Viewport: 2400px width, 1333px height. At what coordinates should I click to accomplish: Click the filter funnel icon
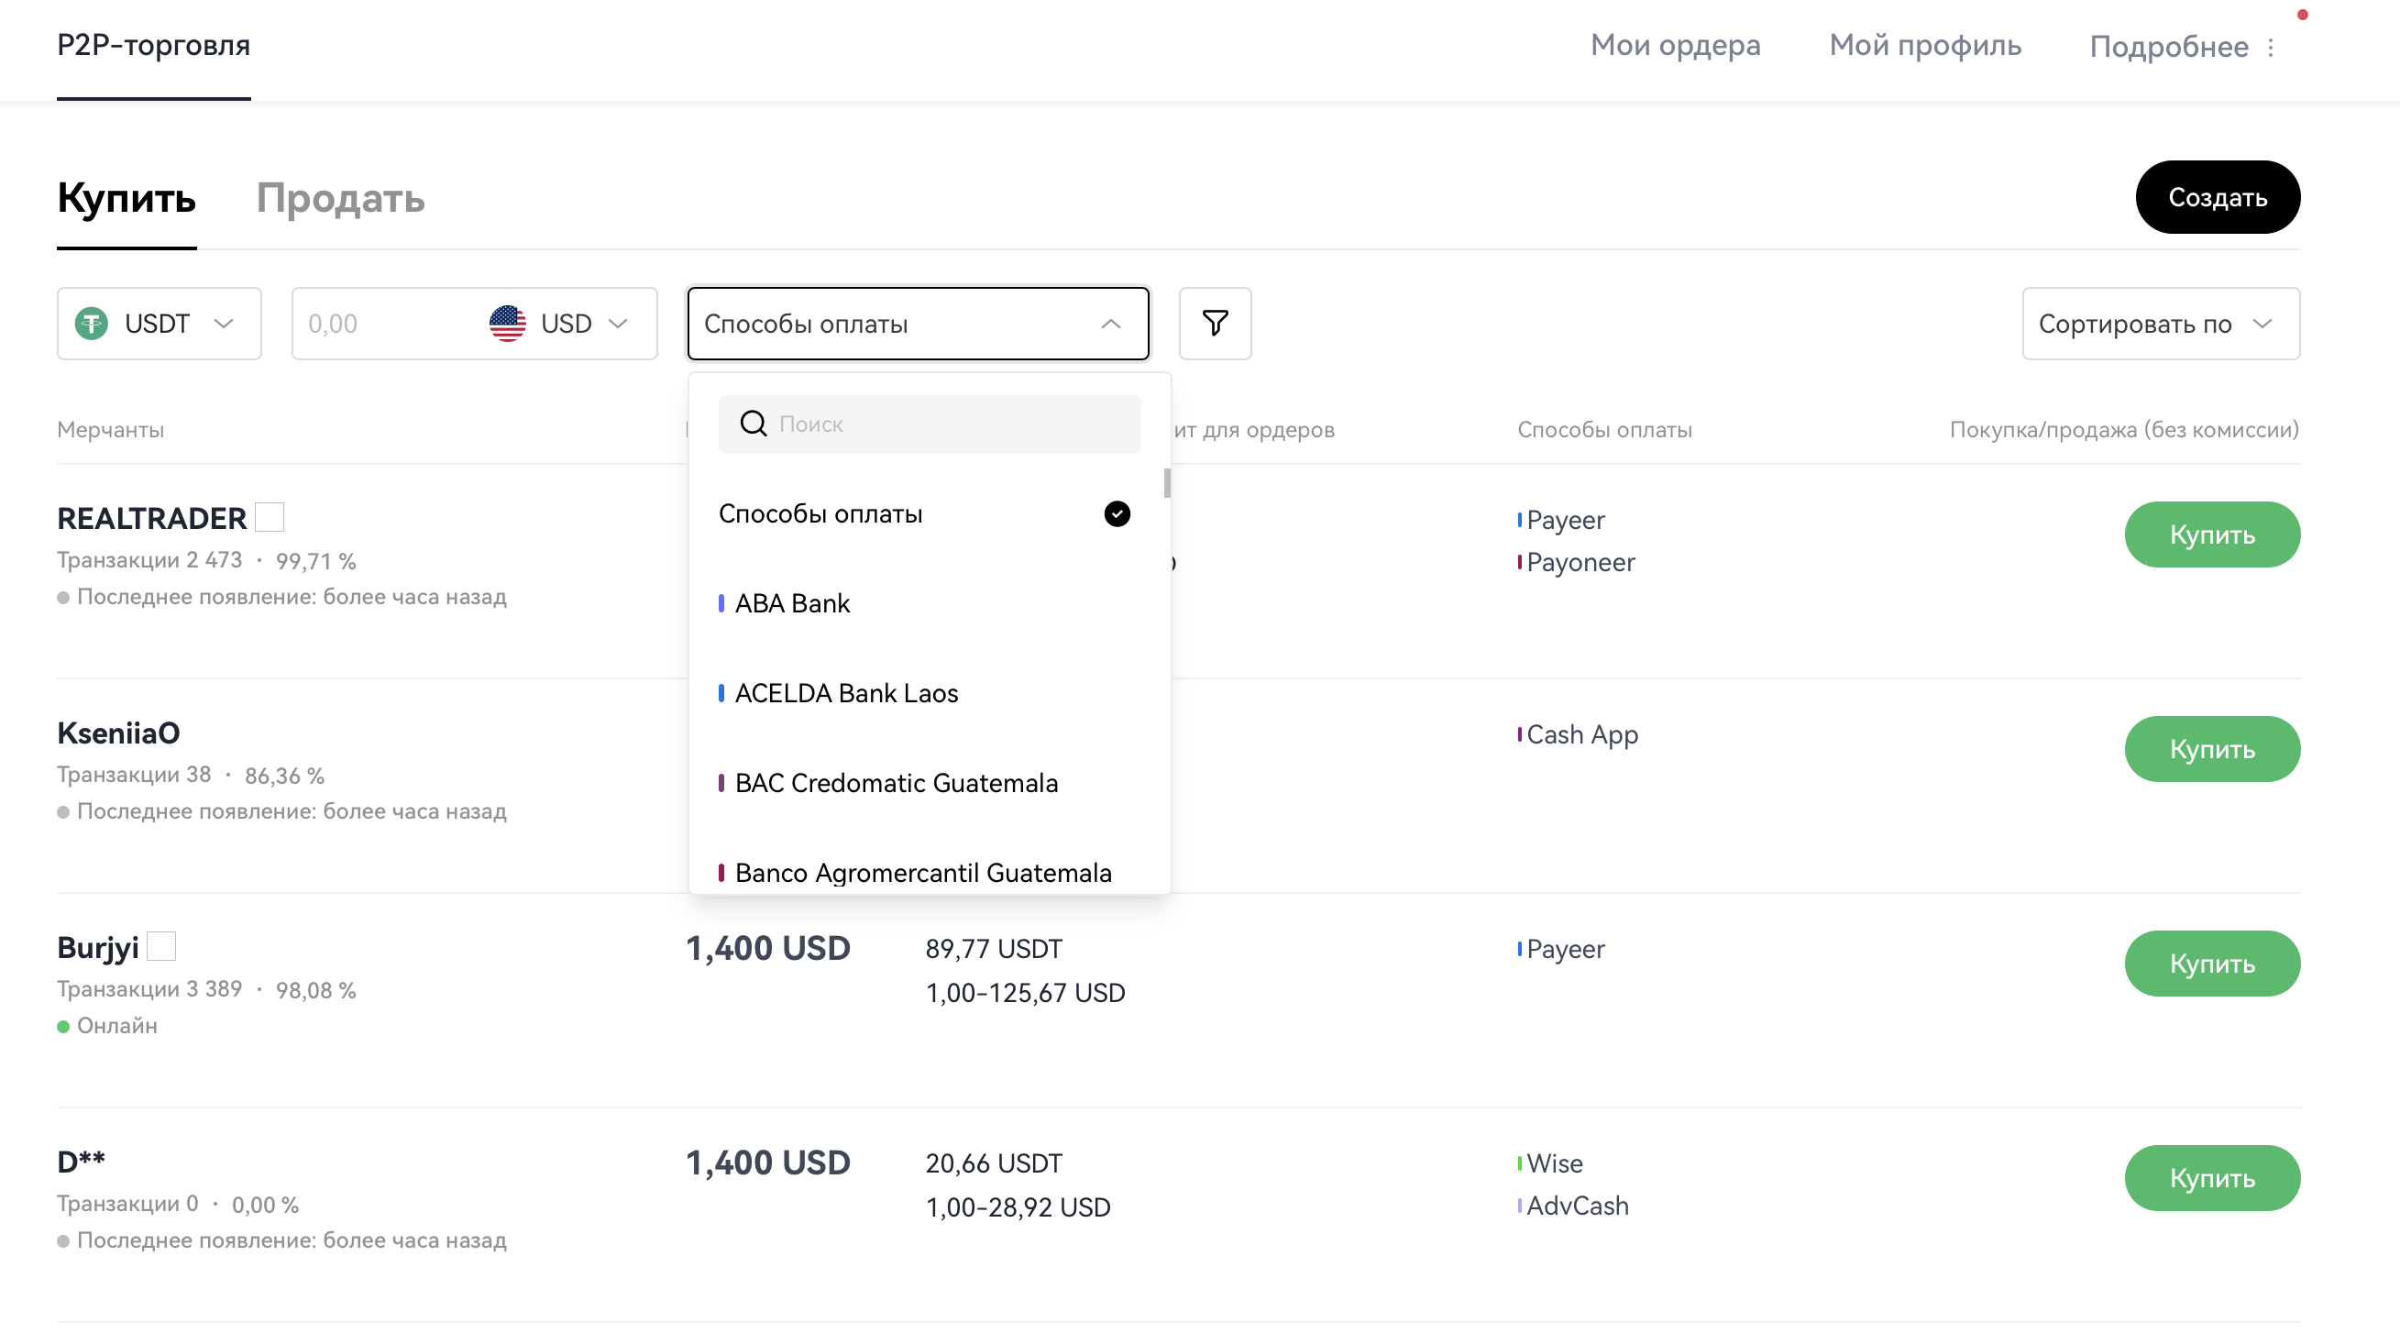pos(1214,324)
